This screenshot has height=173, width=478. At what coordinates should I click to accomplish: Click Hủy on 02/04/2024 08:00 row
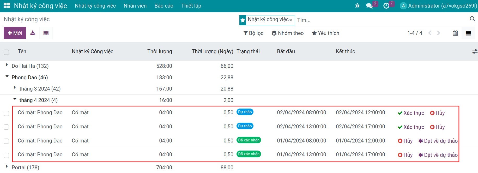[x=437, y=113]
